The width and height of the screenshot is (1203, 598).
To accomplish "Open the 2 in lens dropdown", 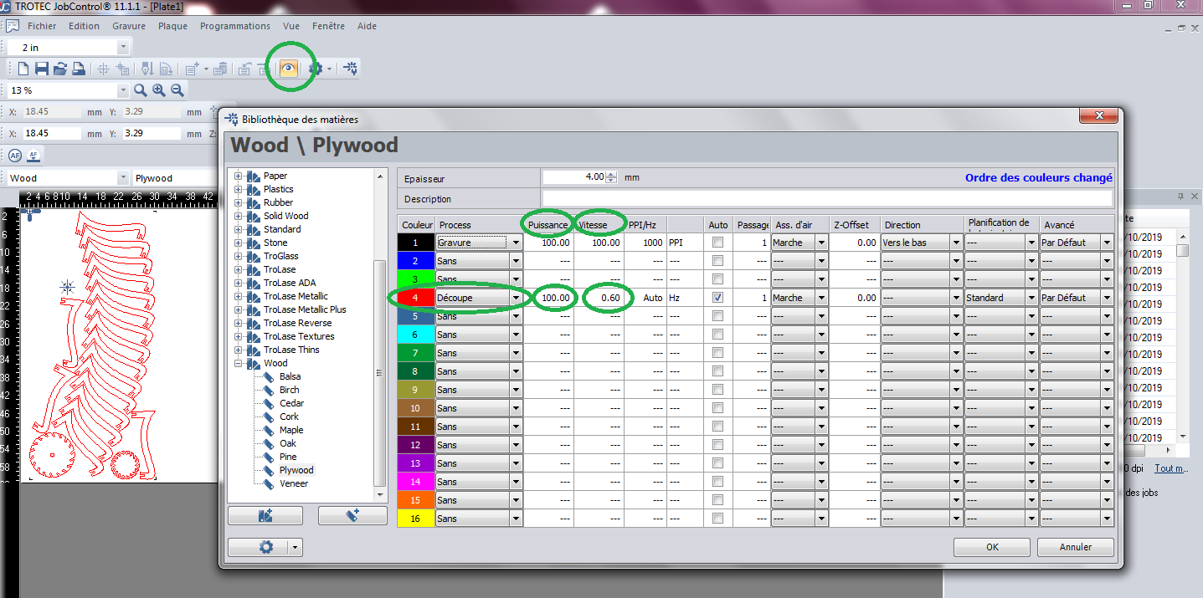I will point(124,48).
